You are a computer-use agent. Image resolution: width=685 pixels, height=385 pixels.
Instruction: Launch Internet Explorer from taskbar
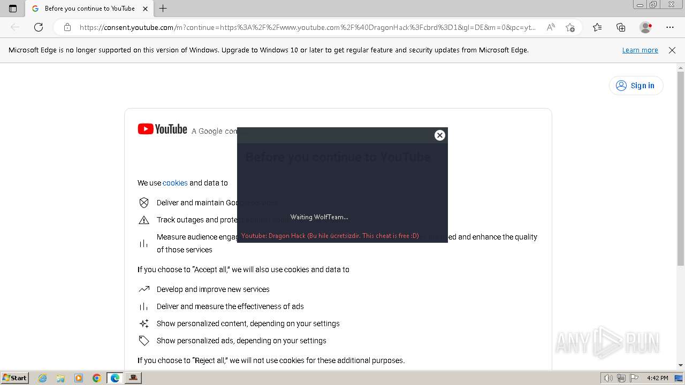point(43,378)
